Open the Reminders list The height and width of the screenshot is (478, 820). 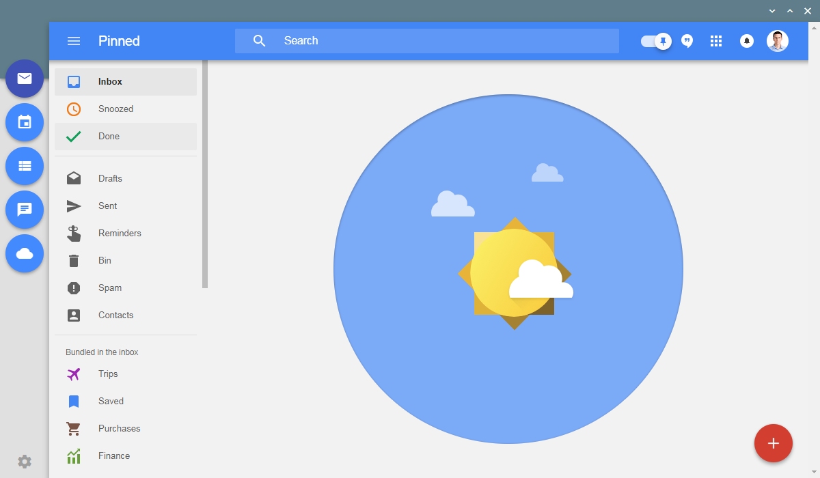coord(126,234)
